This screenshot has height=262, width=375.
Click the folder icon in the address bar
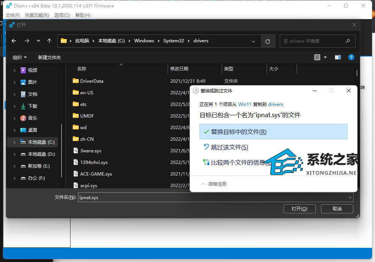click(x=64, y=40)
